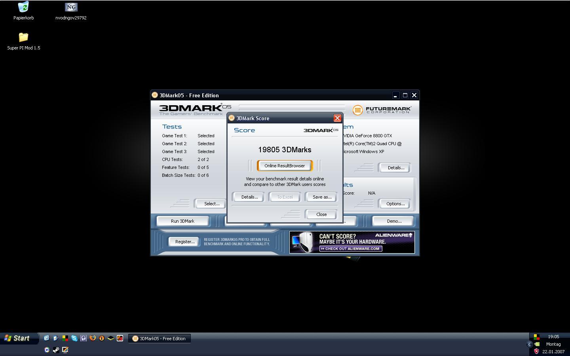Click the Batch Size Tests: 0 of 6 row

[185, 175]
